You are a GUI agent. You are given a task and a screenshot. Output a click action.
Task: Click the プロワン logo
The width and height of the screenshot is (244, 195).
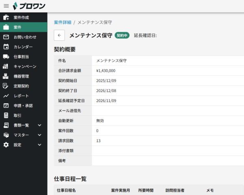28,6
